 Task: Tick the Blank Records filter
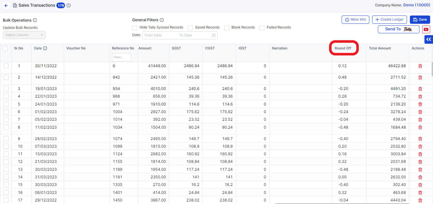(227, 28)
